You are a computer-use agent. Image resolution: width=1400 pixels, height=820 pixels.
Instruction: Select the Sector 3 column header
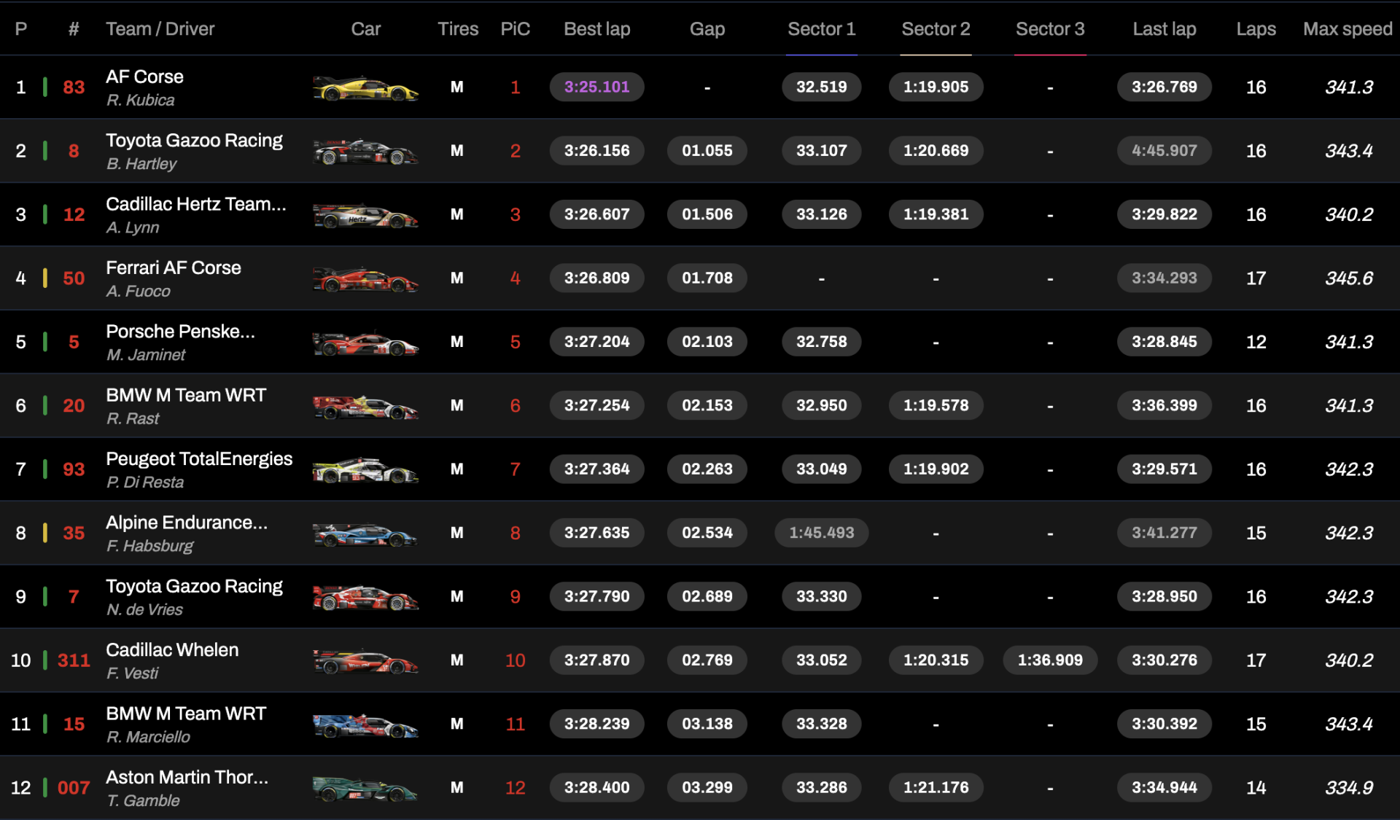(1050, 29)
